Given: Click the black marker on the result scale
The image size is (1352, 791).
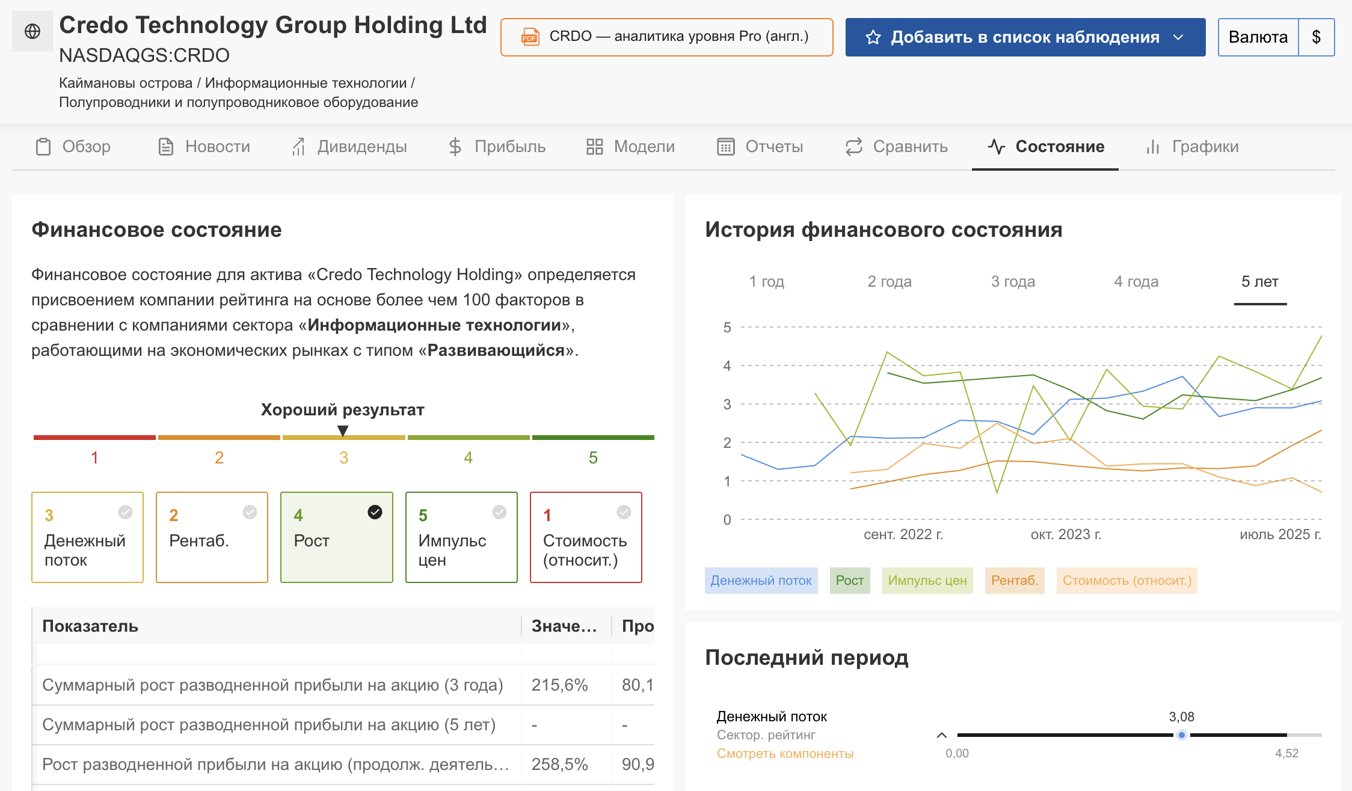Looking at the screenshot, I should (x=343, y=430).
